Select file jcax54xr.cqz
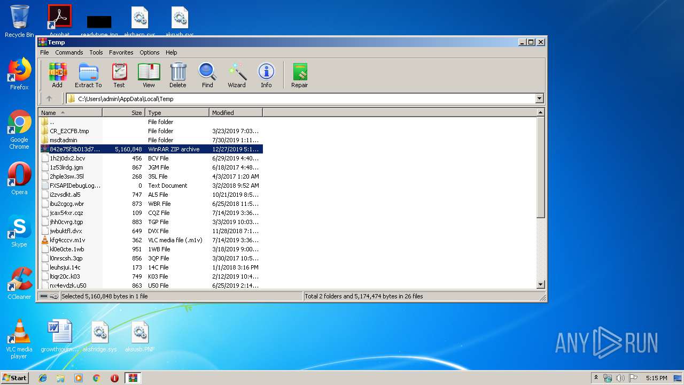 pyautogui.click(x=151, y=213)
